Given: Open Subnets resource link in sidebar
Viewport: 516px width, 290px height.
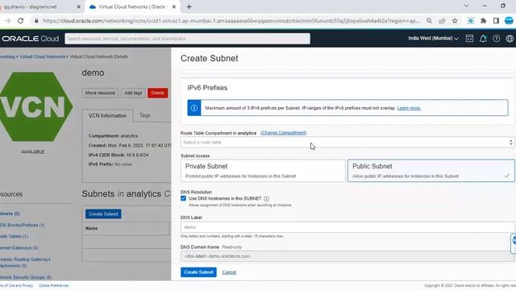Looking at the screenshot, I should (10, 213).
